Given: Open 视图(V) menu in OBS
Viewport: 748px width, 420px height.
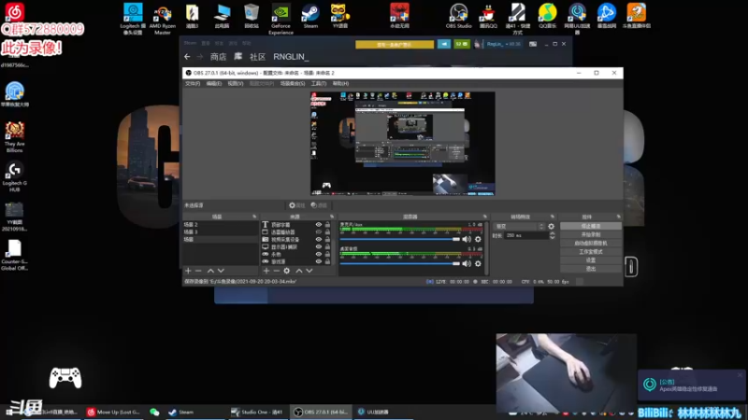Looking at the screenshot, I should click(x=236, y=83).
